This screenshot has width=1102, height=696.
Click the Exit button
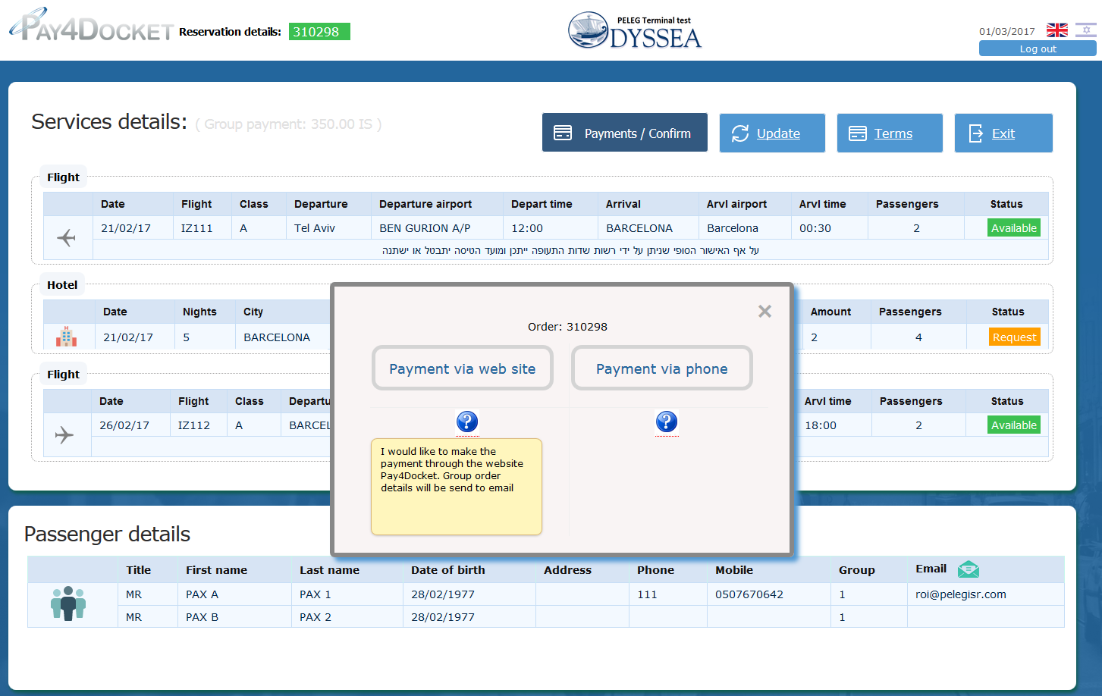click(1003, 133)
